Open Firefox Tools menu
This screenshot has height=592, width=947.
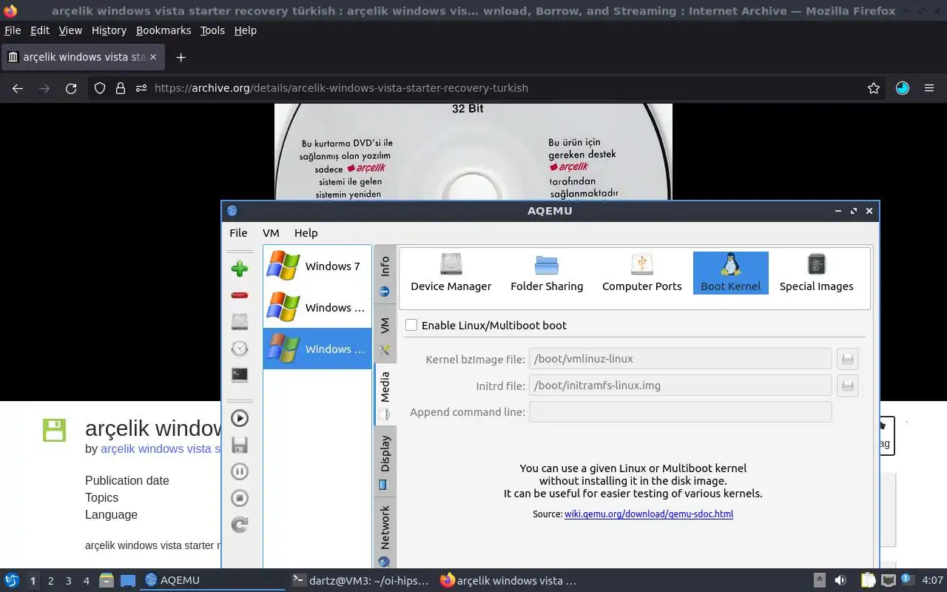pyautogui.click(x=212, y=30)
